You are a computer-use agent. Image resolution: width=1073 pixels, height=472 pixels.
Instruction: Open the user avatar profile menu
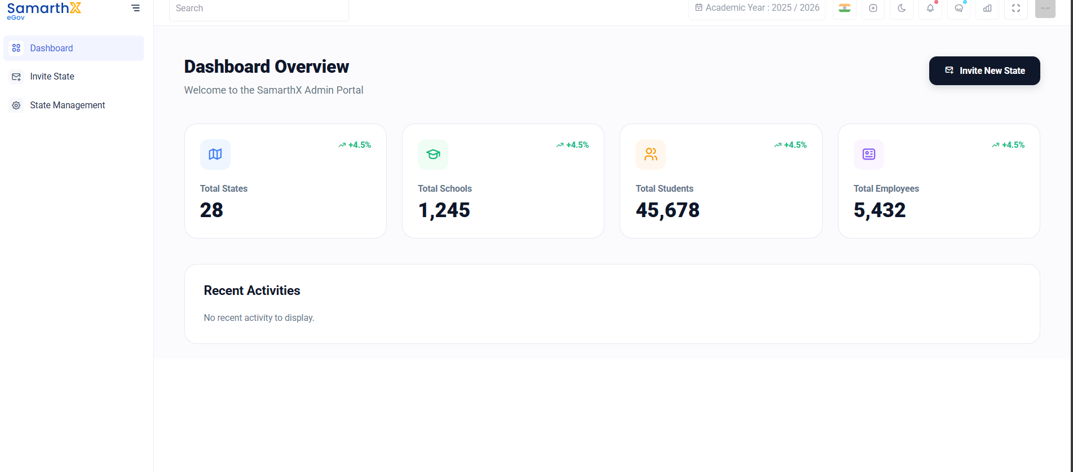point(1045,8)
